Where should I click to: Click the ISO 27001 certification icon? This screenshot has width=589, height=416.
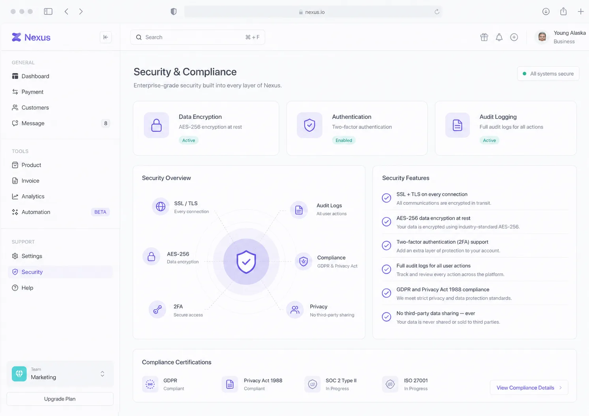tap(390, 384)
